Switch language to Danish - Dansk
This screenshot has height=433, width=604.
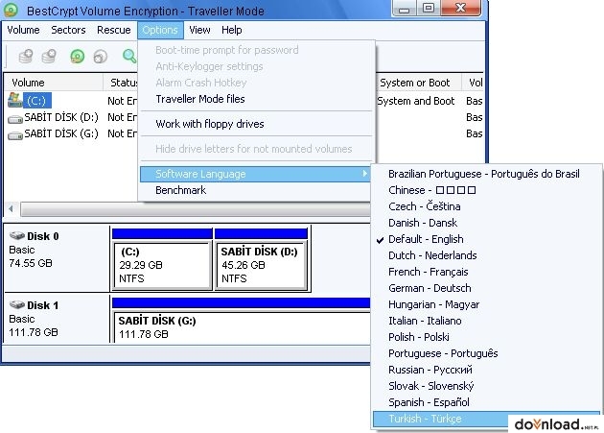coord(486,223)
